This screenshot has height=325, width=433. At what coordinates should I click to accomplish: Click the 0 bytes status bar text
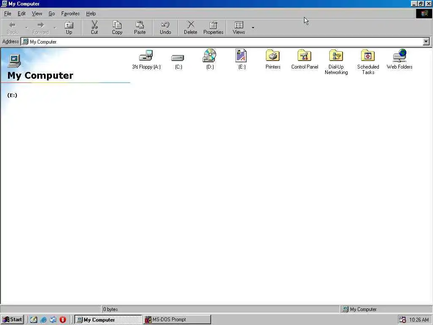point(110,309)
